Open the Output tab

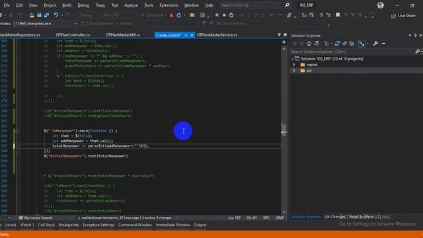click(200, 225)
